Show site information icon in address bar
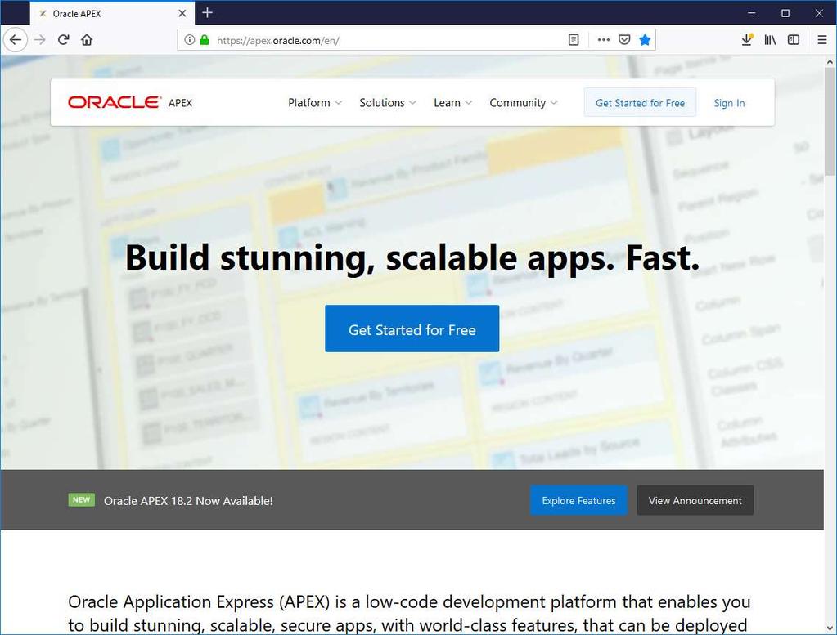Image resolution: width=837 pixels, height=635 pixels. [189, 40]
